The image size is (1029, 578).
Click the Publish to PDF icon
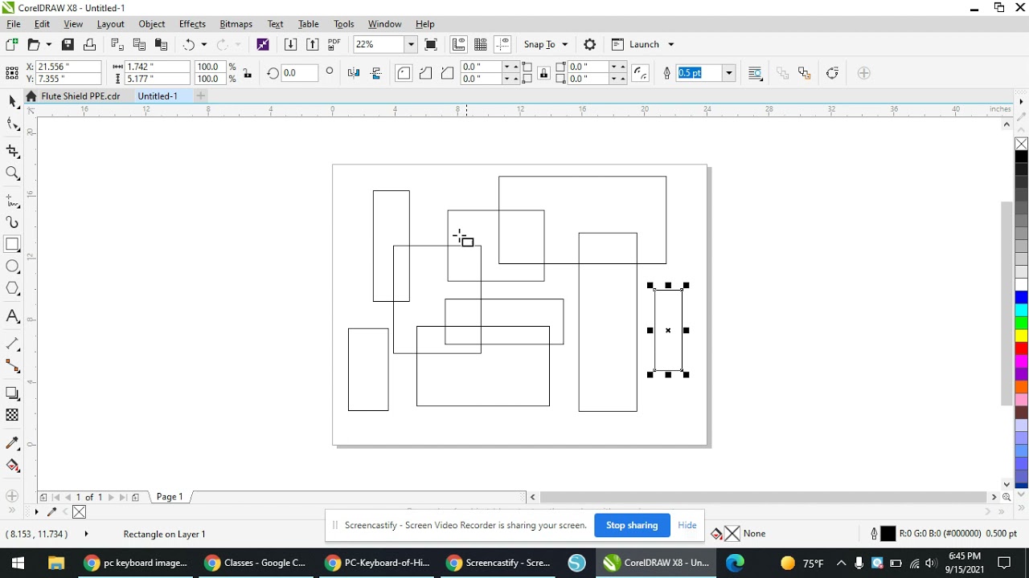pos(334,44)
